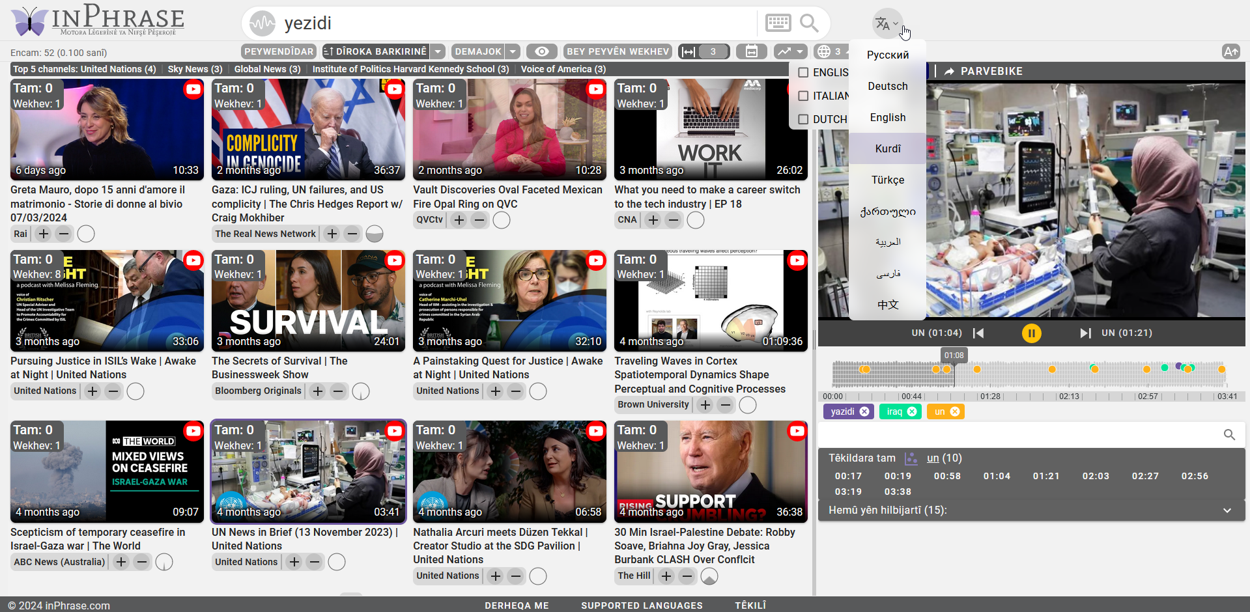Click the inPhrase butterfly logo
1250x612 pixels.
pos(30,21)
